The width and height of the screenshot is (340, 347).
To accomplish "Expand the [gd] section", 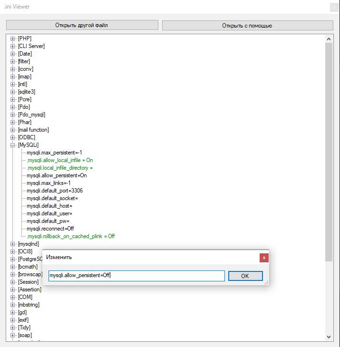I will click(13, 312).
